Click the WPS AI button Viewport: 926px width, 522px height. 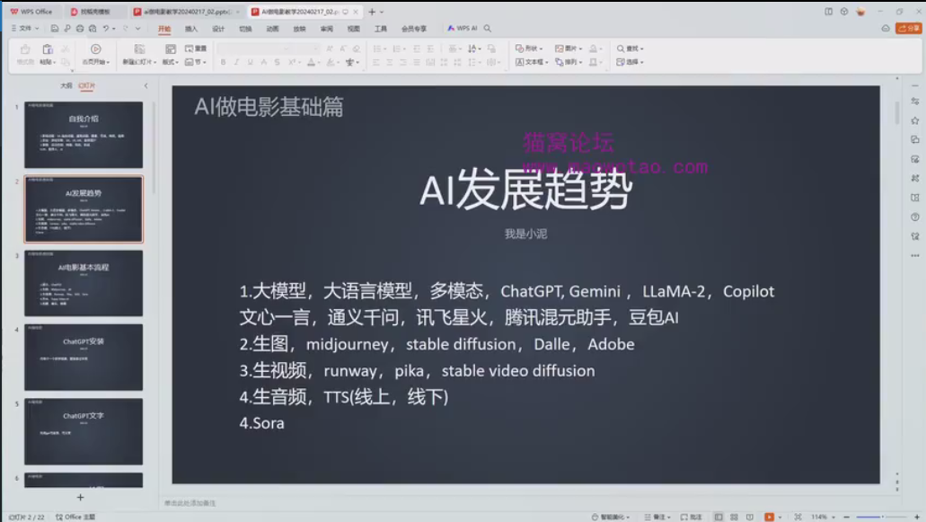click(x=463, y=29)
